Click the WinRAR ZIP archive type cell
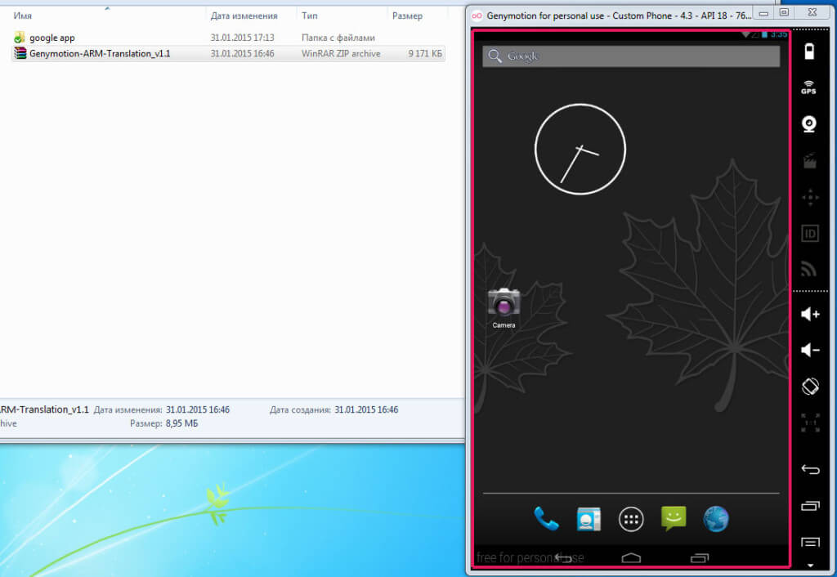837x577 pixels. pyautogui.click(x=341, y=53)
